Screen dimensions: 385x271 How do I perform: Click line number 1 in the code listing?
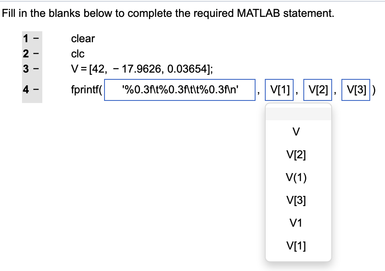point(26,39)
